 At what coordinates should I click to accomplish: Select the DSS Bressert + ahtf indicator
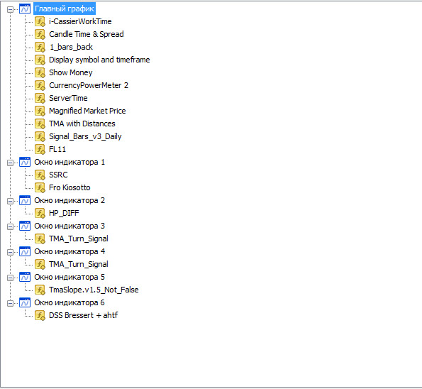tap(84, 315)
